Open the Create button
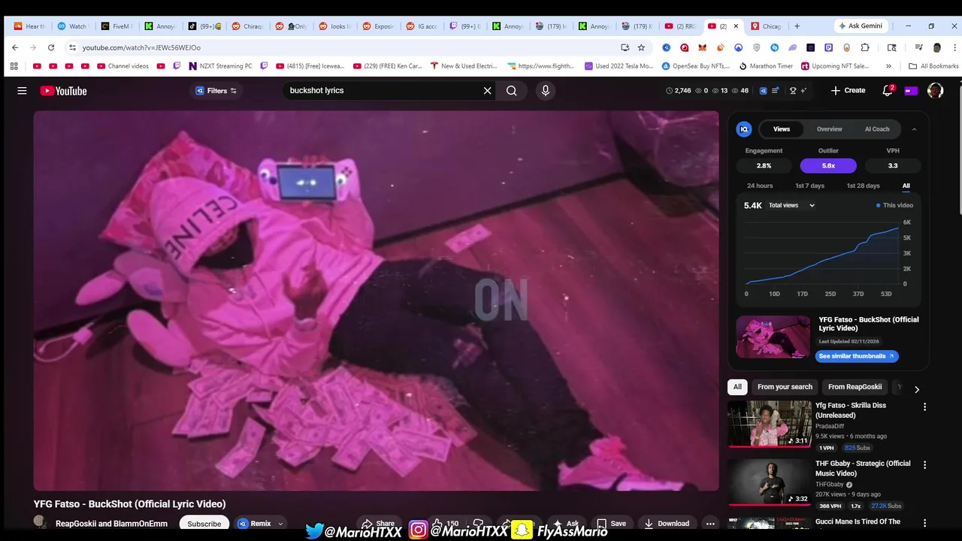 coord(848,90)
